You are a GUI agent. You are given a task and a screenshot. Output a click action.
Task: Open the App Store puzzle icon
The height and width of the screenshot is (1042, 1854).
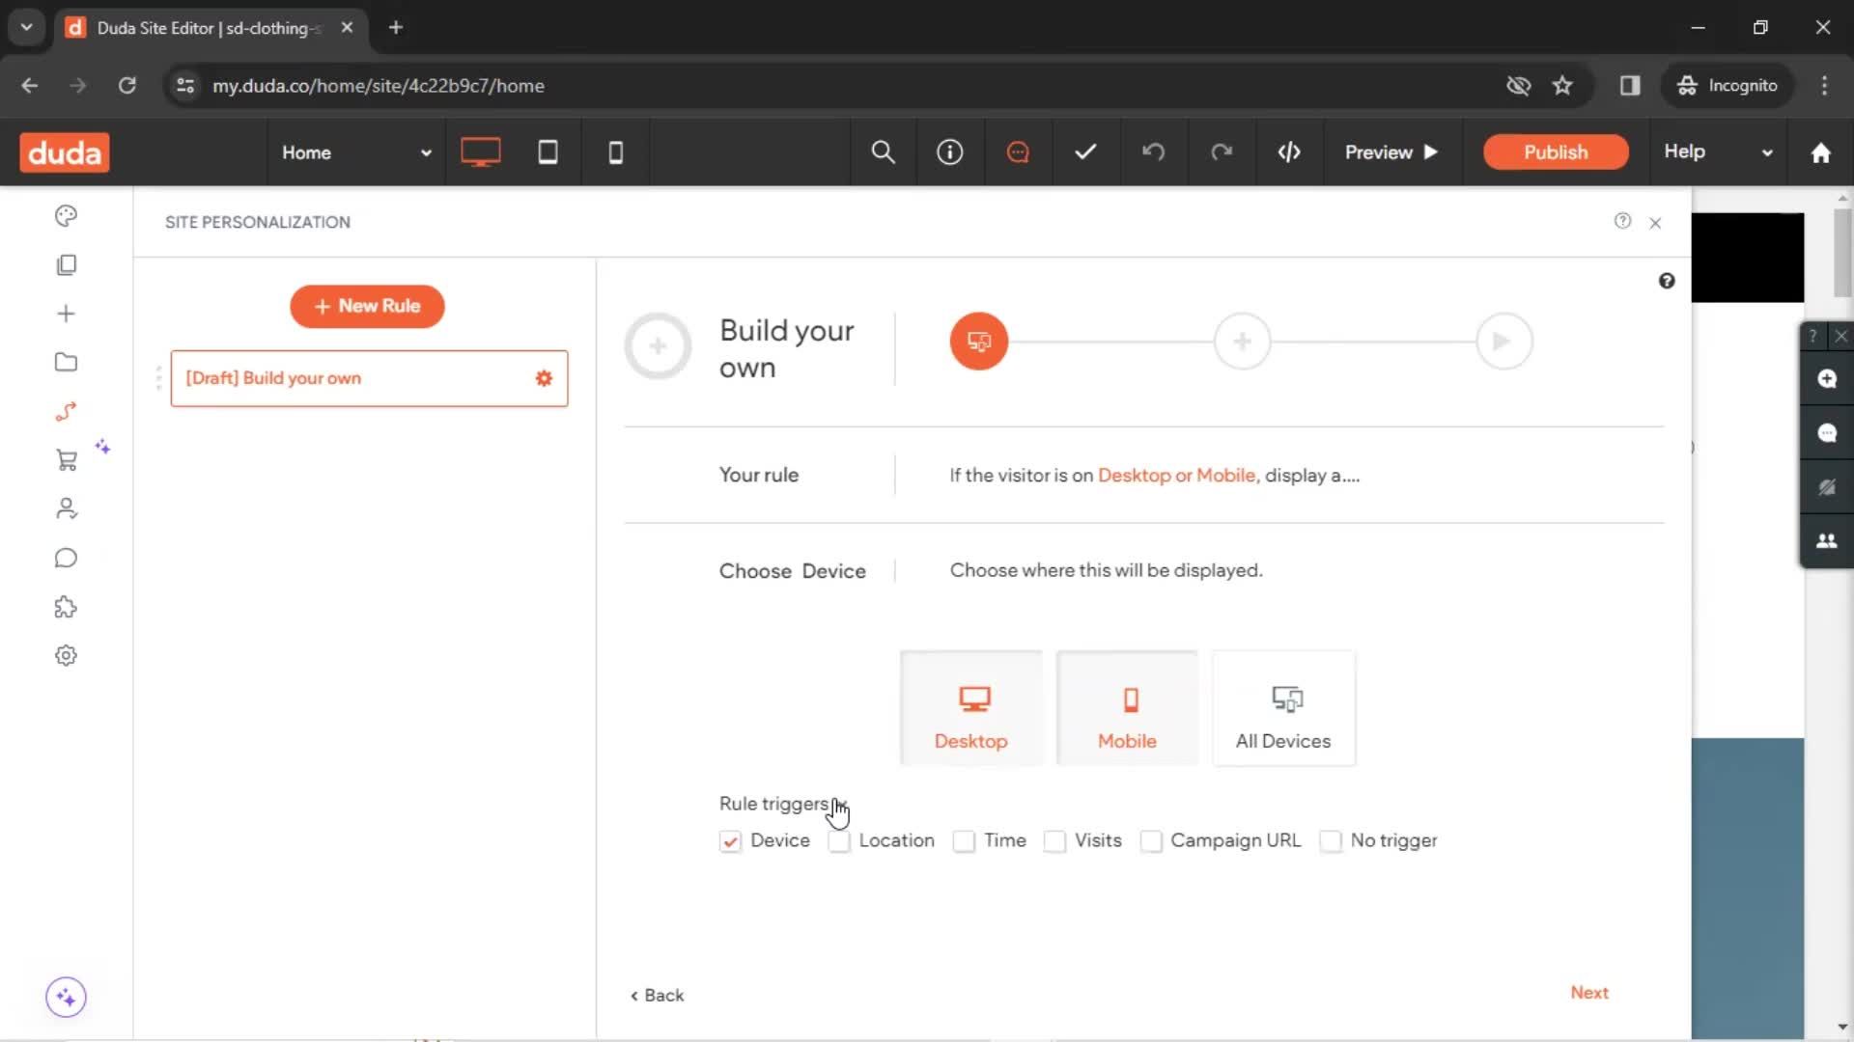[66, 607]
